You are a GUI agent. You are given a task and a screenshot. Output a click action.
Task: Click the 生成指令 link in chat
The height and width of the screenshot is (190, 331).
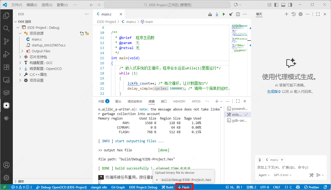(274, 92)
